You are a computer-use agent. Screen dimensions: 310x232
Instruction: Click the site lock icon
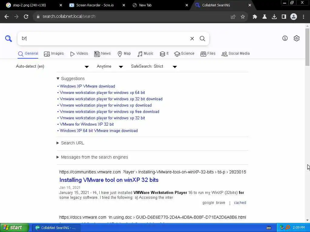pyautogui.click(x=38, y=17)
